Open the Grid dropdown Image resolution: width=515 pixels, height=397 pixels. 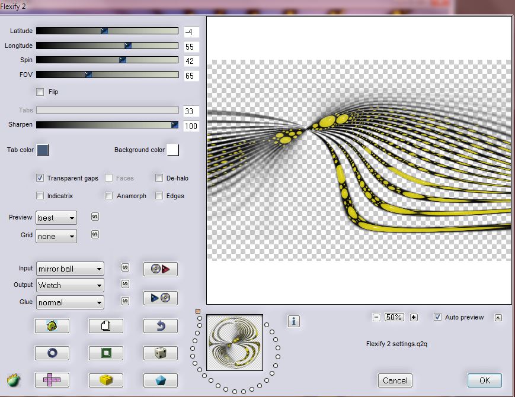tap(56, 236)
